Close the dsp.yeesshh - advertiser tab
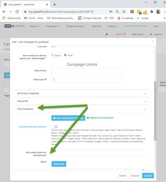The width and height of the screenshot is (166, 182). pyautogui.click(x=47, y=5)
